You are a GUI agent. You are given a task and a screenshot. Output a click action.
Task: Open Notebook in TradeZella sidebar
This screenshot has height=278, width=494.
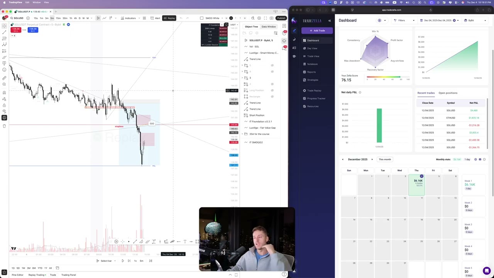tap(312, 64)
